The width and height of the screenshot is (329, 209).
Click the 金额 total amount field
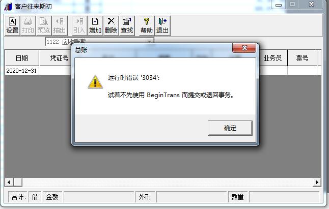(x=99, y=197)
